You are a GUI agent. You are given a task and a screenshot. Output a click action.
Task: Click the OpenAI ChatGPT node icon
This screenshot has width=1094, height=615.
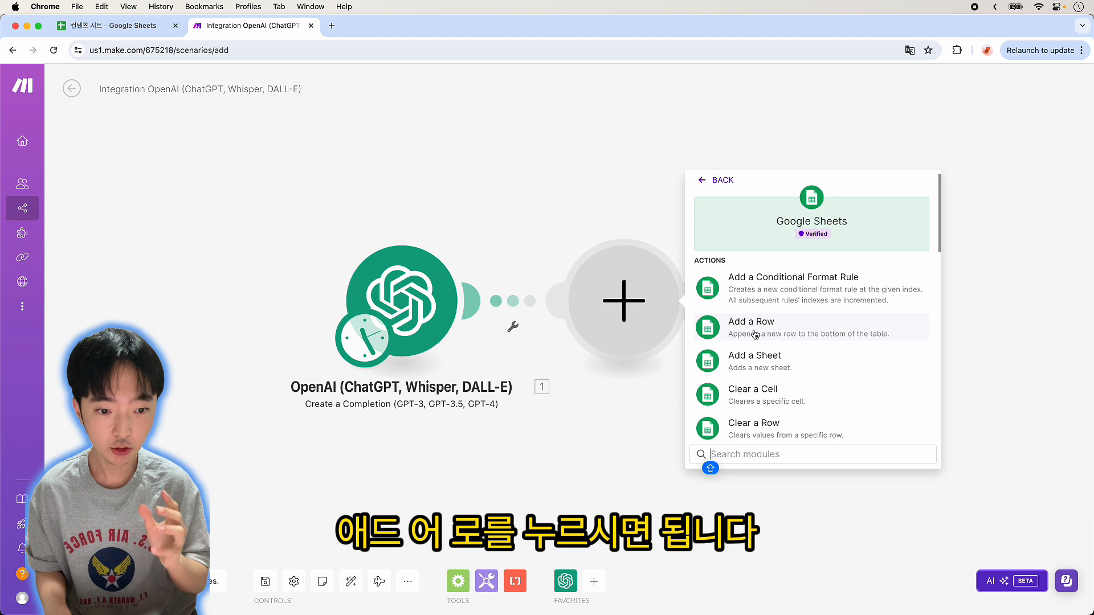401,301
